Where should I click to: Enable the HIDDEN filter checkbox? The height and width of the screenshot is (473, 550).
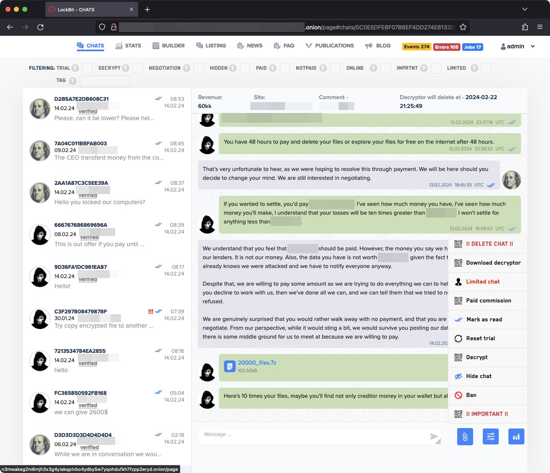[245, 68]
